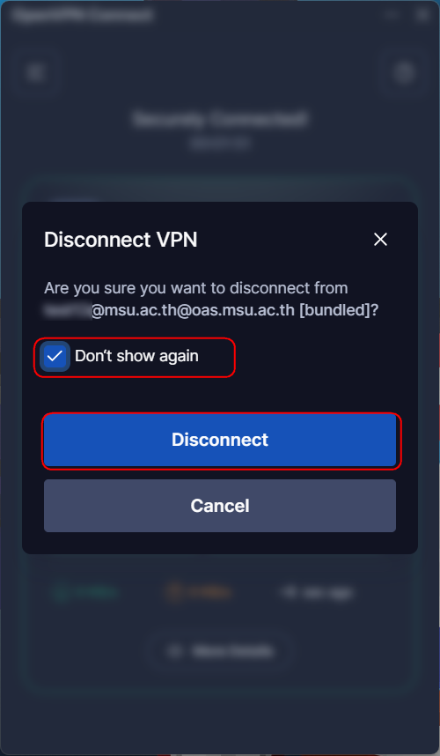
Task: Click the icon inside More Details button
Action: [175, 651]
